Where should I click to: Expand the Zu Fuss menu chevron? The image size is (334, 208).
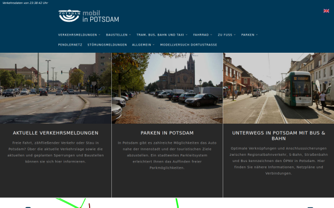coord(235,35)
